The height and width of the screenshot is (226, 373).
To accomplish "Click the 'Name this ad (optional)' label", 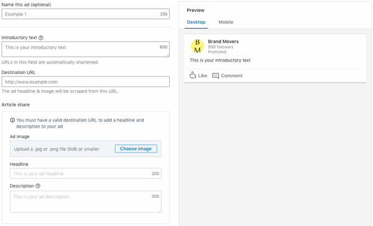I will tap(26, 4).
